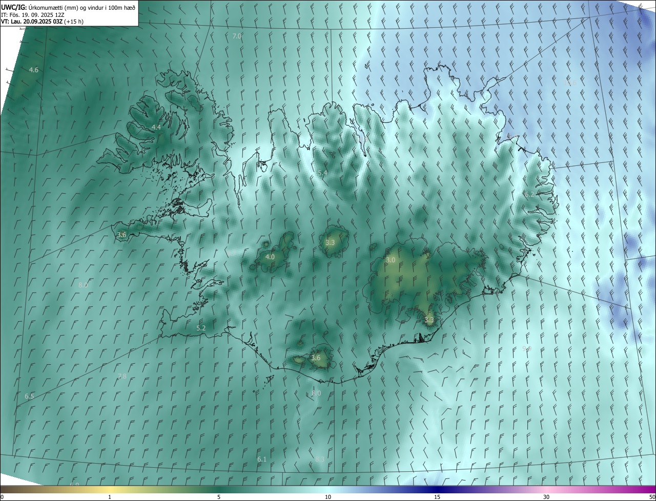Click the 8.0 value just off the south coast
The height and width of the screenshot is (501, 656).
click(316, 393)
